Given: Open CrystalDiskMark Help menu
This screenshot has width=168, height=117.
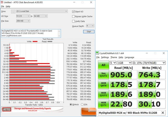Looking at the screenshot, I should 121,57.
